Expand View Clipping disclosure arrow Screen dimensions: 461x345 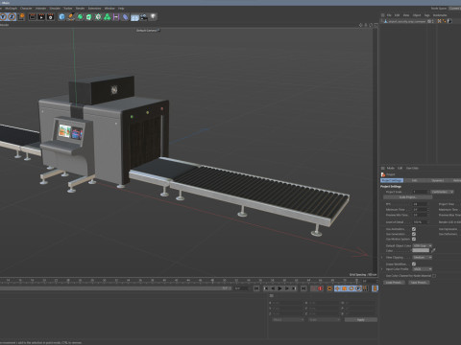click(382, 258)
